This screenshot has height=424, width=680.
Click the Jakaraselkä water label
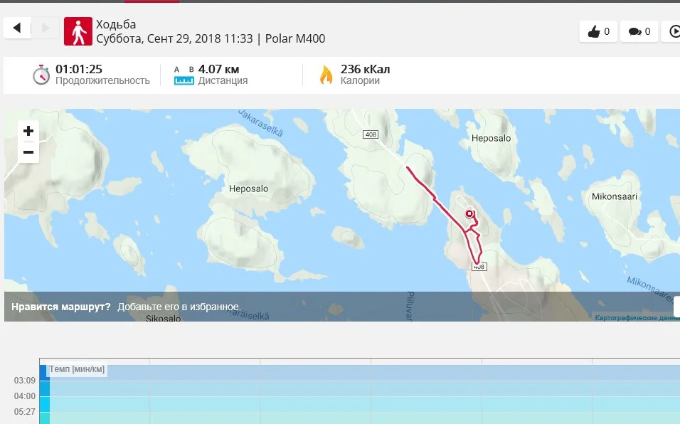pyautogui.click(x=260, y=123)
